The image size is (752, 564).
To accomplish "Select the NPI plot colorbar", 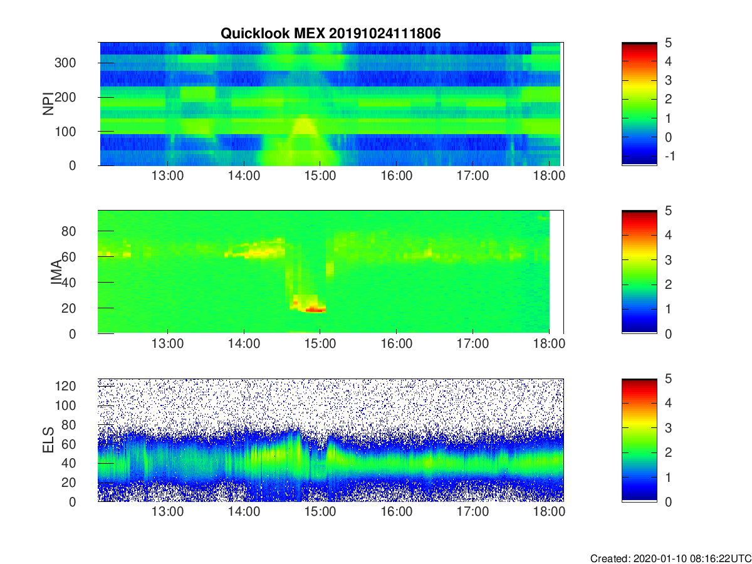I will (x=639, y=104).
